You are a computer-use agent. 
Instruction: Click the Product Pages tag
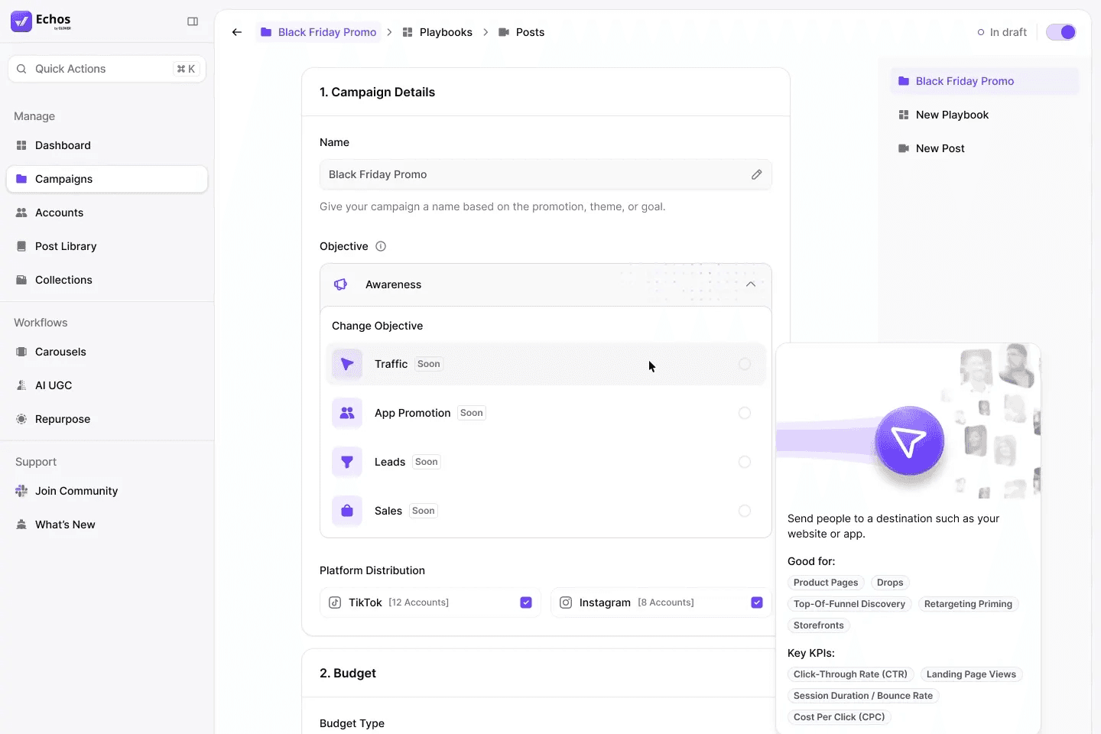tap(826, 583)
